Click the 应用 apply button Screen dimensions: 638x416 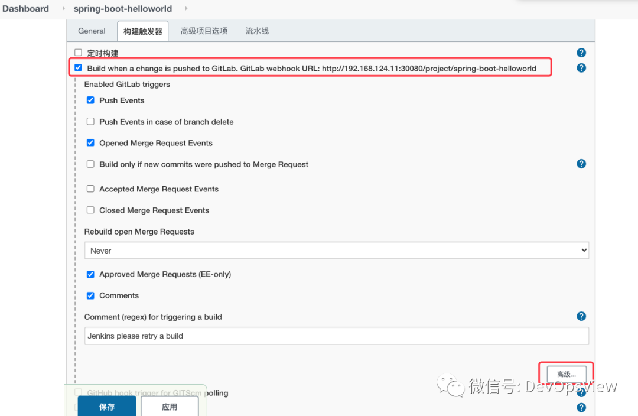coord(170,407)
